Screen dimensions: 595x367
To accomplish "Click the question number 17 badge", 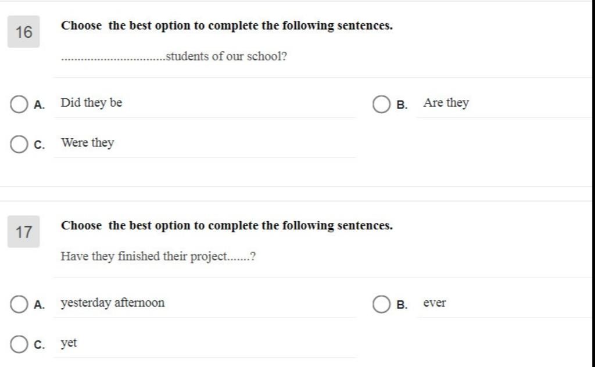I will (23, 232).
